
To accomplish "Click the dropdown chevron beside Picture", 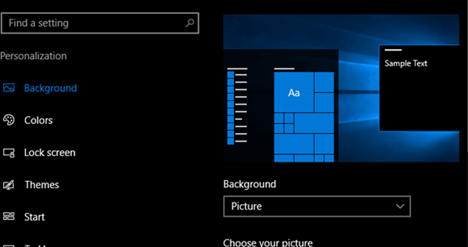I will click(x=400, y=206).
